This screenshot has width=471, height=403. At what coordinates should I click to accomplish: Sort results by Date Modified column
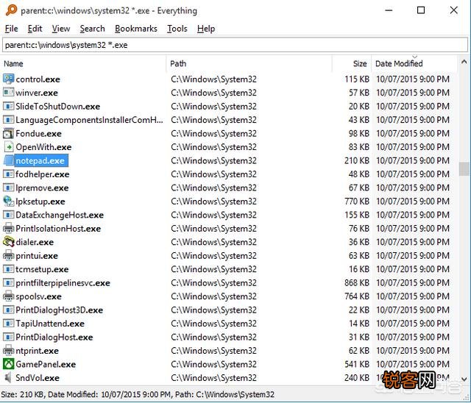[x=399, y=64]
